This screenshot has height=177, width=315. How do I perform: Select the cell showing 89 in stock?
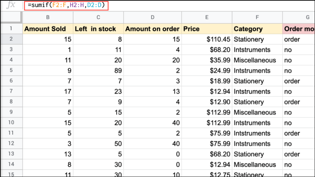pos(98,71)
